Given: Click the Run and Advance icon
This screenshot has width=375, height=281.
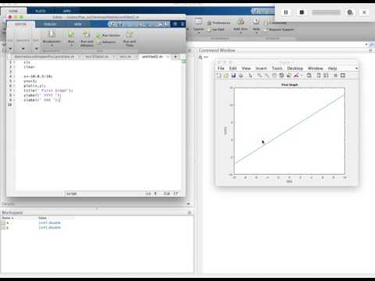Looking at the screenshot, I should tap(87, 34).
